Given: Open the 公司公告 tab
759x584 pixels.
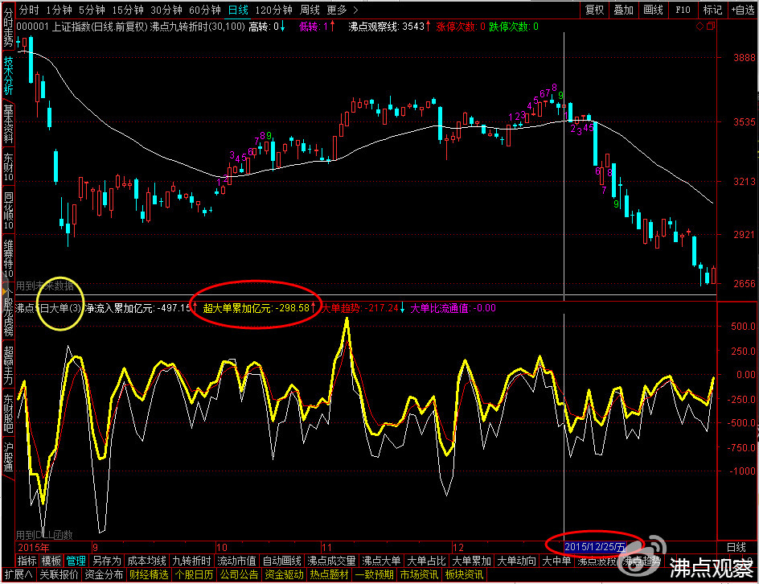Looking at the screenshot, I should [239, 575].
